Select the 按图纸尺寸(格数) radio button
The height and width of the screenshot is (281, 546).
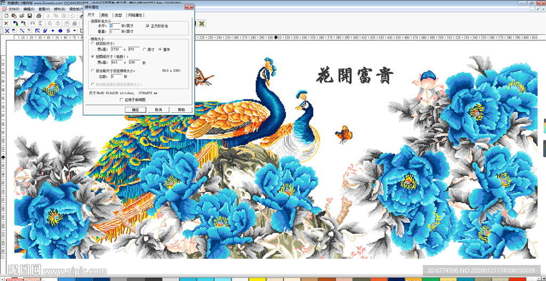(x=93, y=56)
